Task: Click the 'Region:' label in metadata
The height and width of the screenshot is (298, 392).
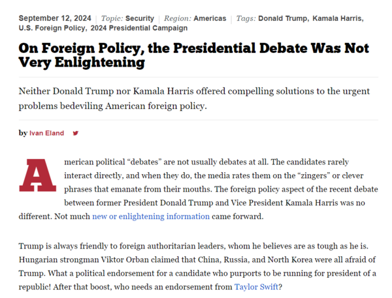Action: 178,18
